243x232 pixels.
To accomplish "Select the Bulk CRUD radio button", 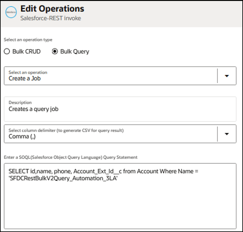I will pos(7,51).
